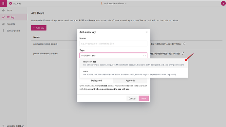Image resolution: width=226 pixels, height=127 pixels.
Task: Click the Name column header
Action: pyautogui.click(x=36, y=37)
